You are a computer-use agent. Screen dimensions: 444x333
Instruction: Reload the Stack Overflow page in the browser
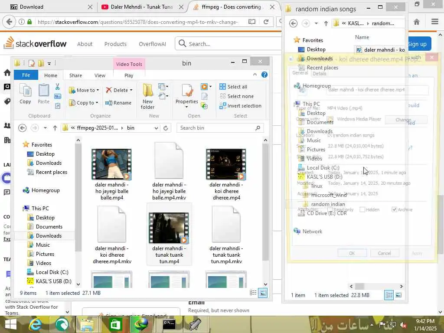tap(266, 22)
